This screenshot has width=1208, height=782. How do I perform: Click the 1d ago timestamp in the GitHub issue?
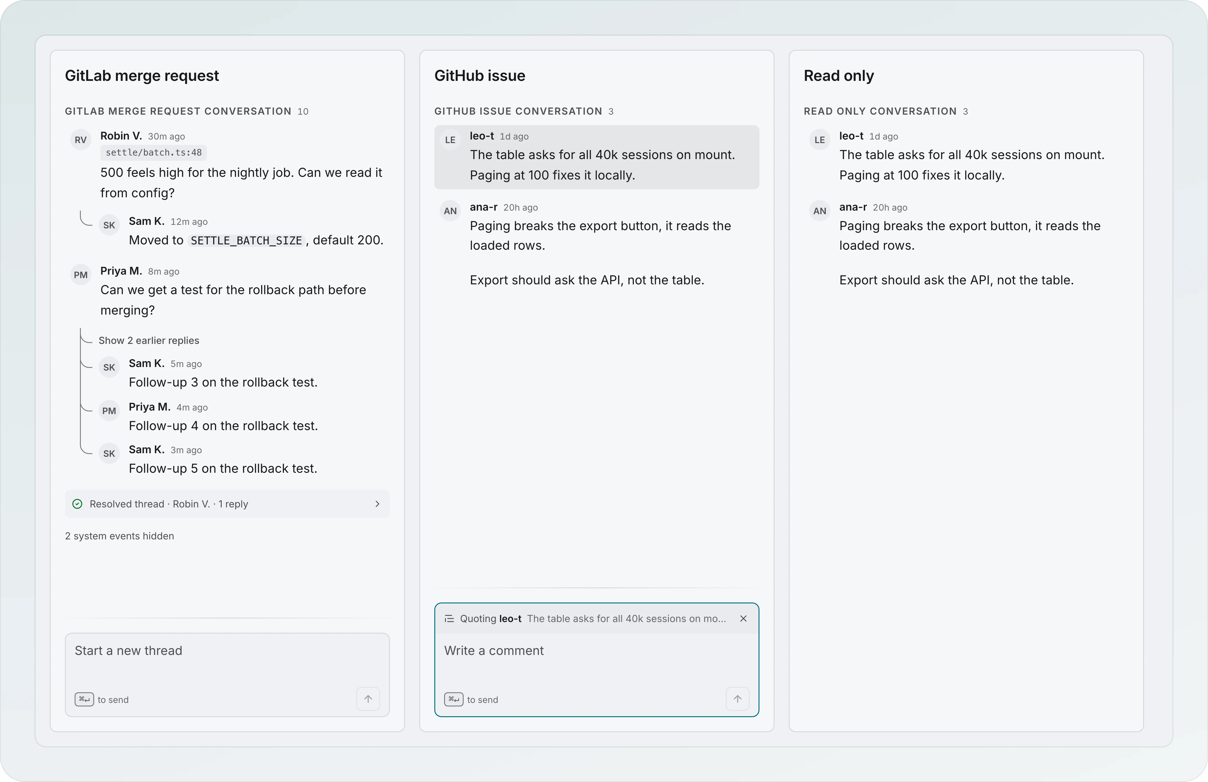(x=514, y=137)
